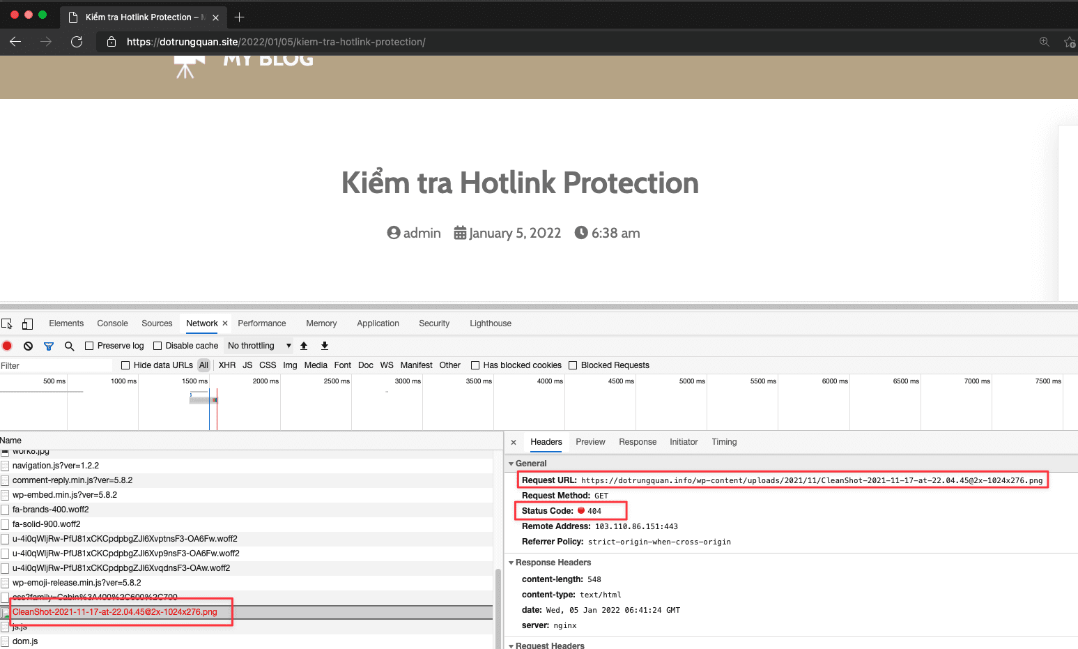Select the failed CleanShot png request
This screenshot has height=649, width=1078.
point(115,612)
